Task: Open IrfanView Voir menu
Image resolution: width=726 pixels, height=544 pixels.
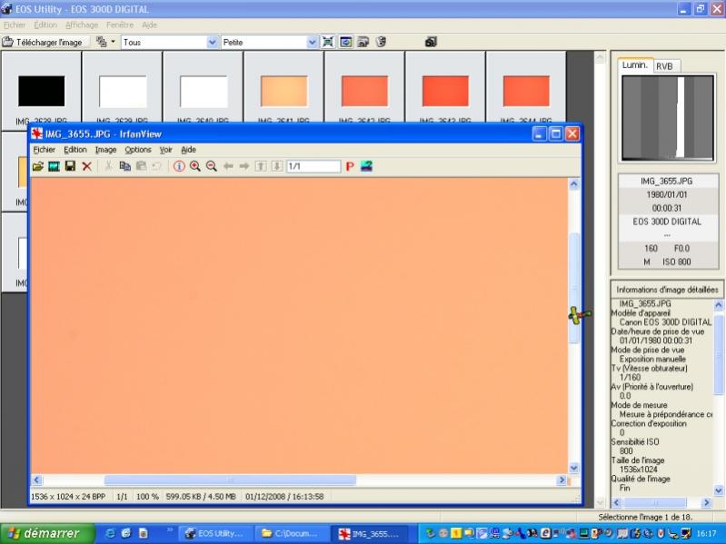Action: 165,150
